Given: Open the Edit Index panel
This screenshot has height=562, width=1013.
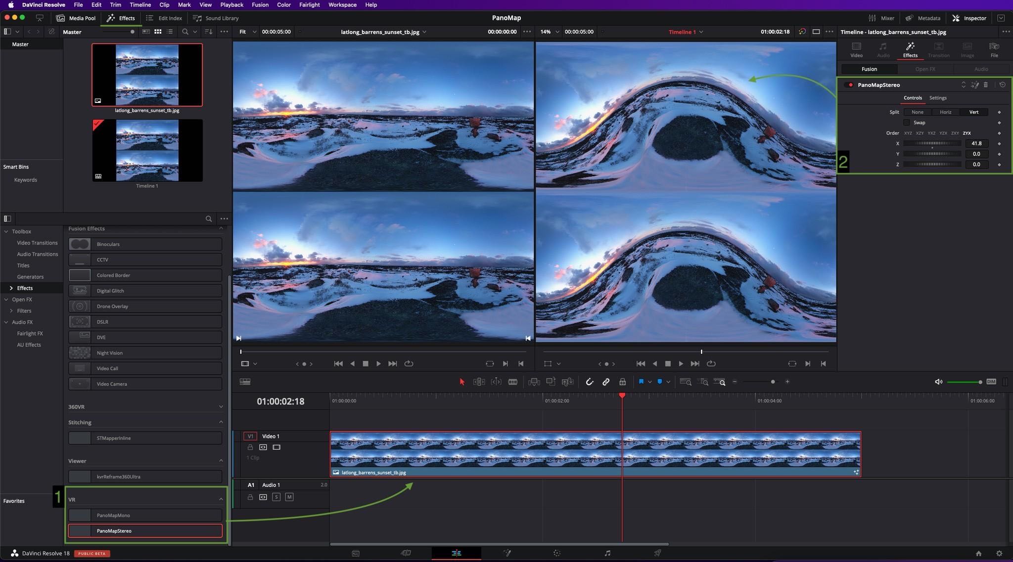Looking at the screenshot, I should (164, 18).
